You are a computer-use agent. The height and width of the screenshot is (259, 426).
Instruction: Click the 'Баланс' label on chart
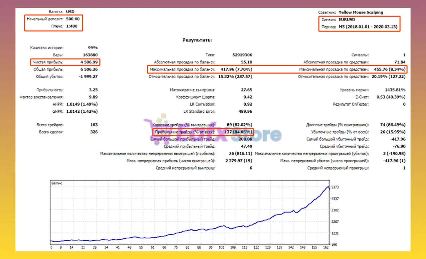click(x=57, y=183)
